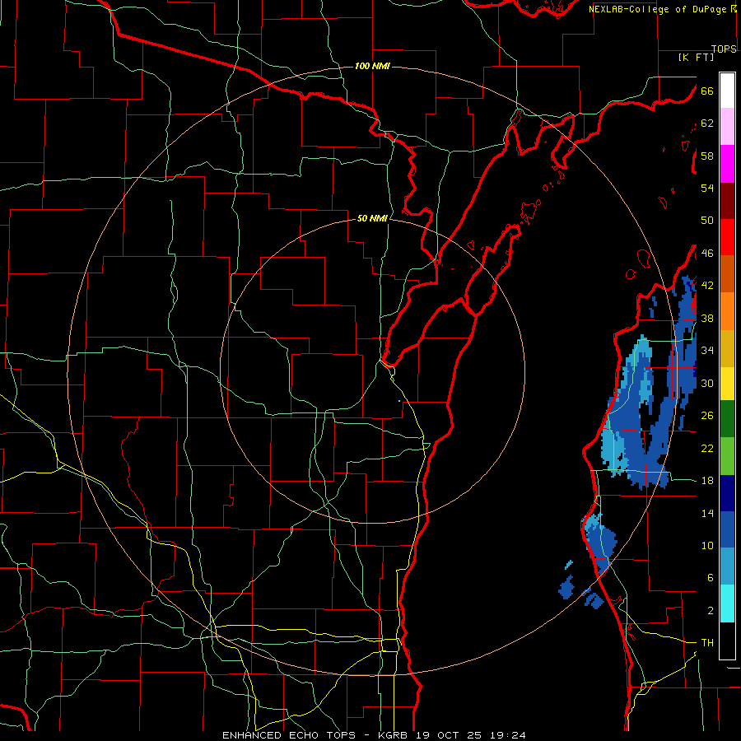The image size is (741, 741).
Task: Click the bright red legend swatch
Action: tap(727, 237)
